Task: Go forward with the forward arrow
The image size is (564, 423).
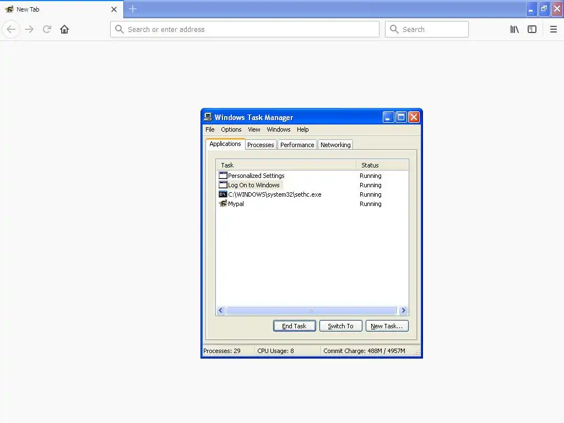Action: pyautogui.click(x=29, y=29)
